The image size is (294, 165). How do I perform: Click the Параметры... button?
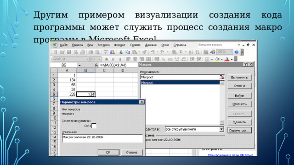[x=239, y=130]
